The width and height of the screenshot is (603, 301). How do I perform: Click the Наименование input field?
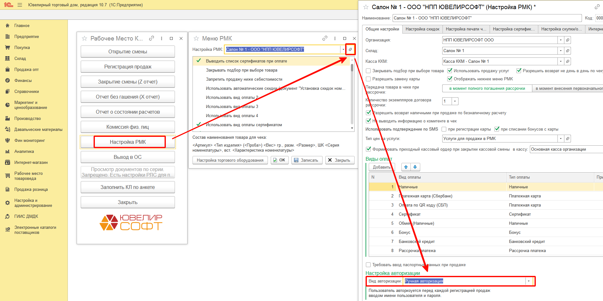[x=487, y=18]
